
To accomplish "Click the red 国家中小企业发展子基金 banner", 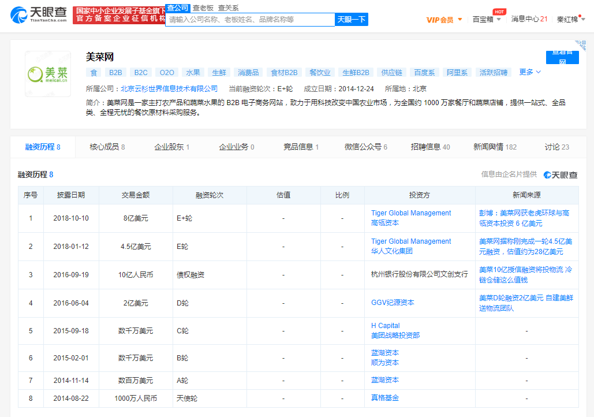I will pyautogui.click(x=119, y=15).
